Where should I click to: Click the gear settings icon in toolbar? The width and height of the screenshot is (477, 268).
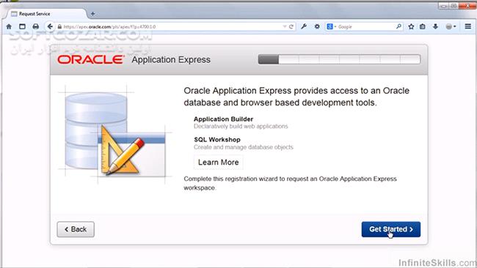(317, 26)
